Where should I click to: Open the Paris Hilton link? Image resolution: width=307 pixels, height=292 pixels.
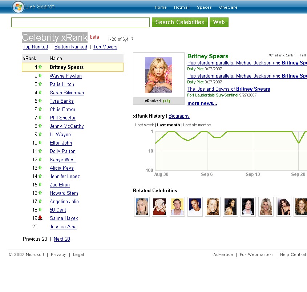[x=62, y=84]
